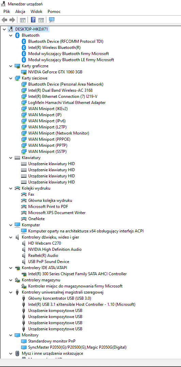
Task: Click the Forward arrow toolbar icon
Action: (12, 20)
